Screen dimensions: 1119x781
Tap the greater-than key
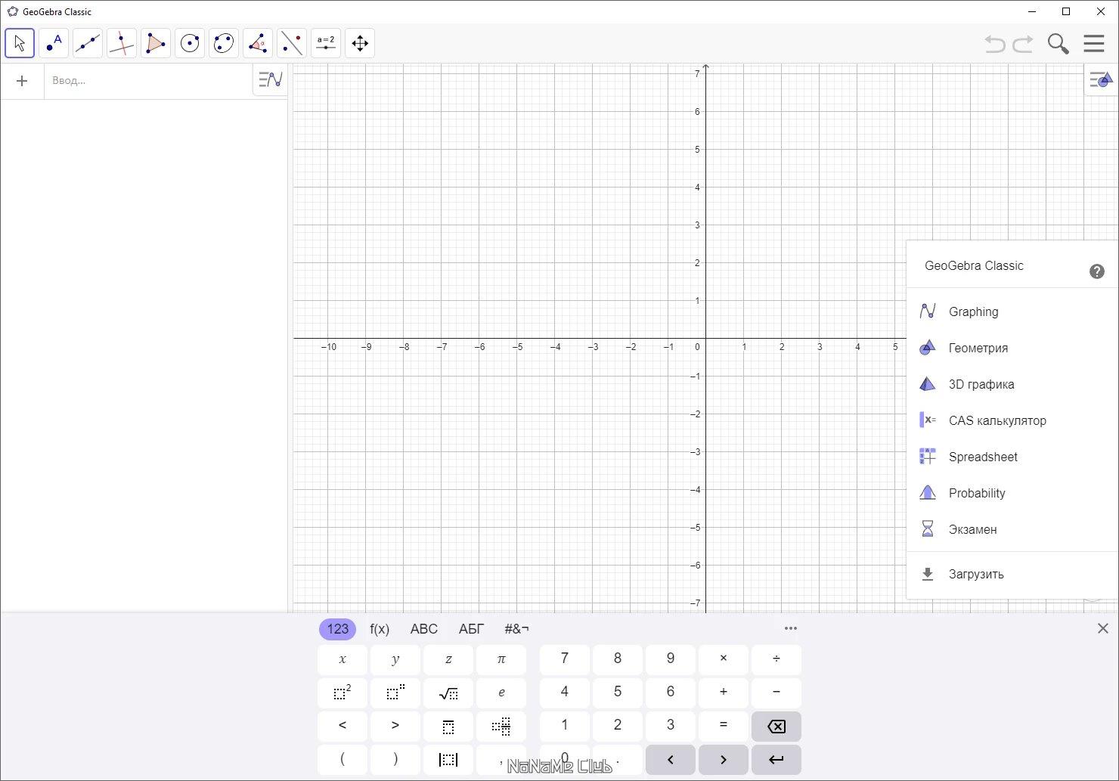tap(395, 726)
